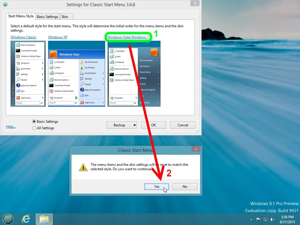Click the flower user picture in XP preview
This screenshot has width=300, height=225.
pos(53,54)
